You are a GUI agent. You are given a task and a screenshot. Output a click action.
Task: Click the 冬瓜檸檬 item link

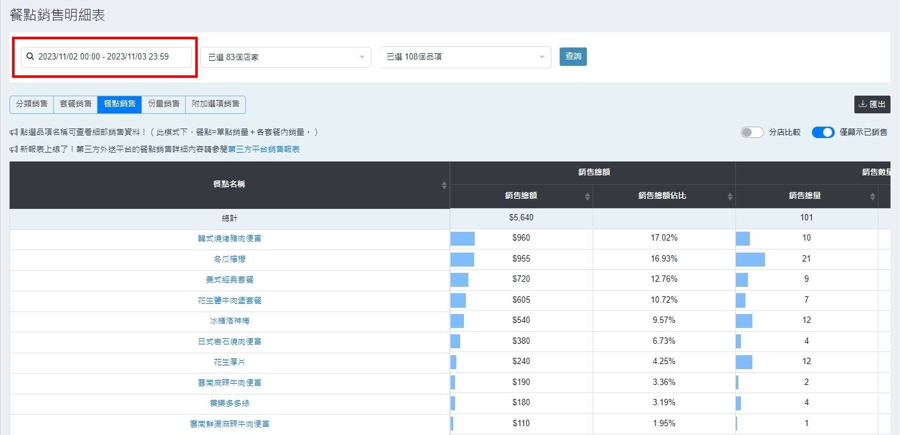click(x=229, y=259)
